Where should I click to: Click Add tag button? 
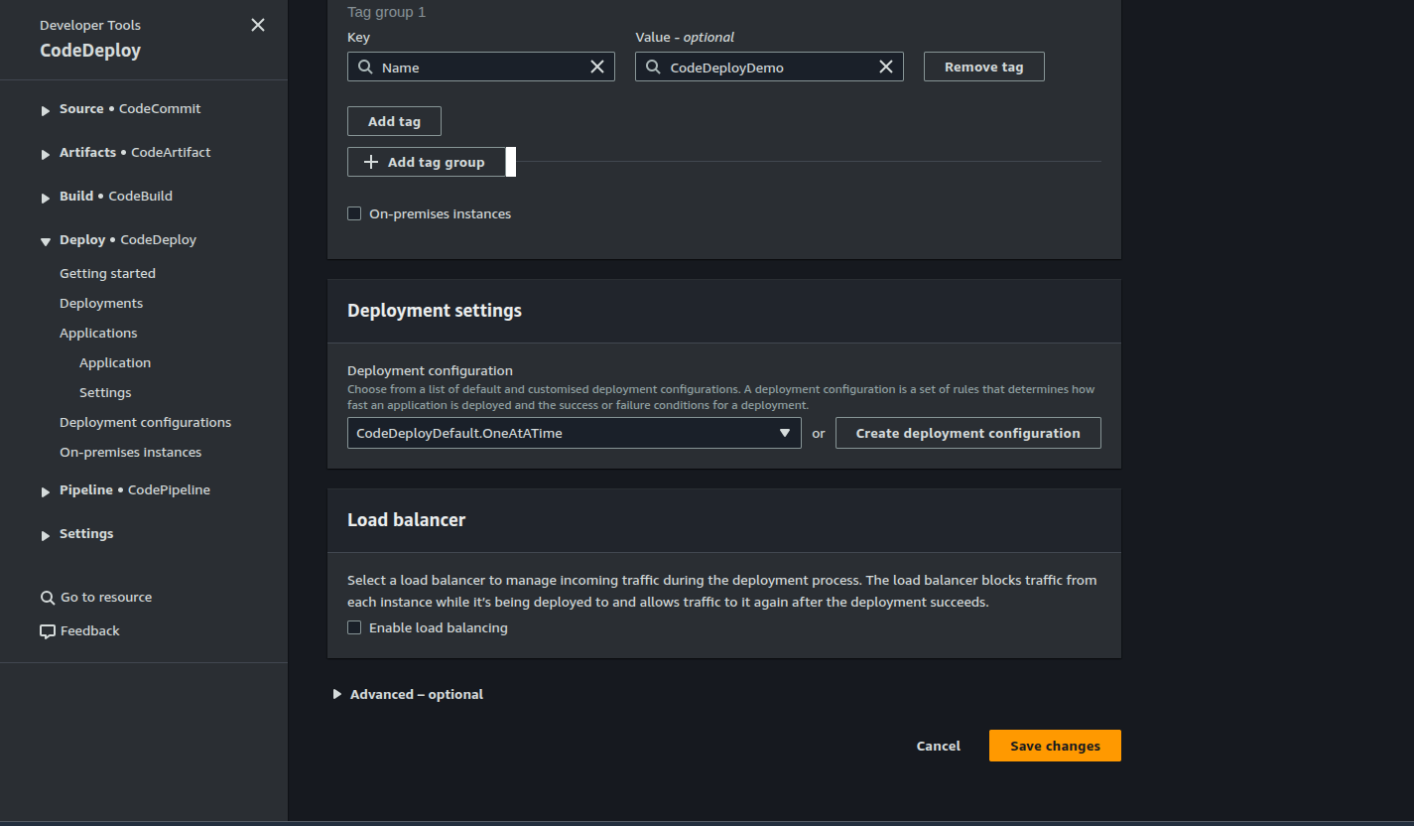click(394, 121)
